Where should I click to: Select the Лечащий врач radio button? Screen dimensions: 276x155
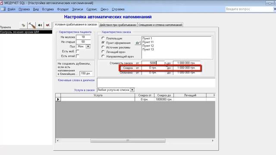[x=103, y=52]
